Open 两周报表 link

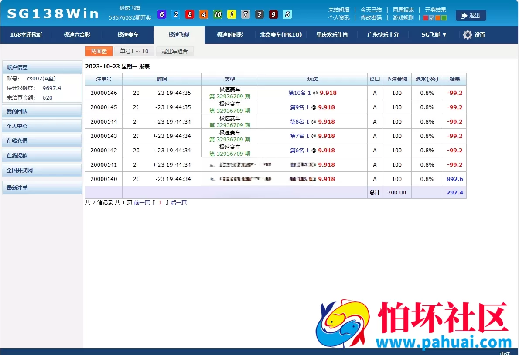[403, 10]
